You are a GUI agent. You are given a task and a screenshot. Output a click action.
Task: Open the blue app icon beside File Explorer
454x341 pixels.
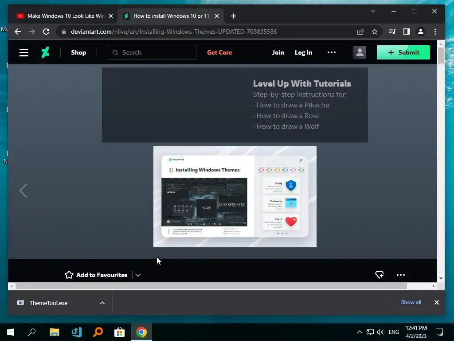pos(76,332)
